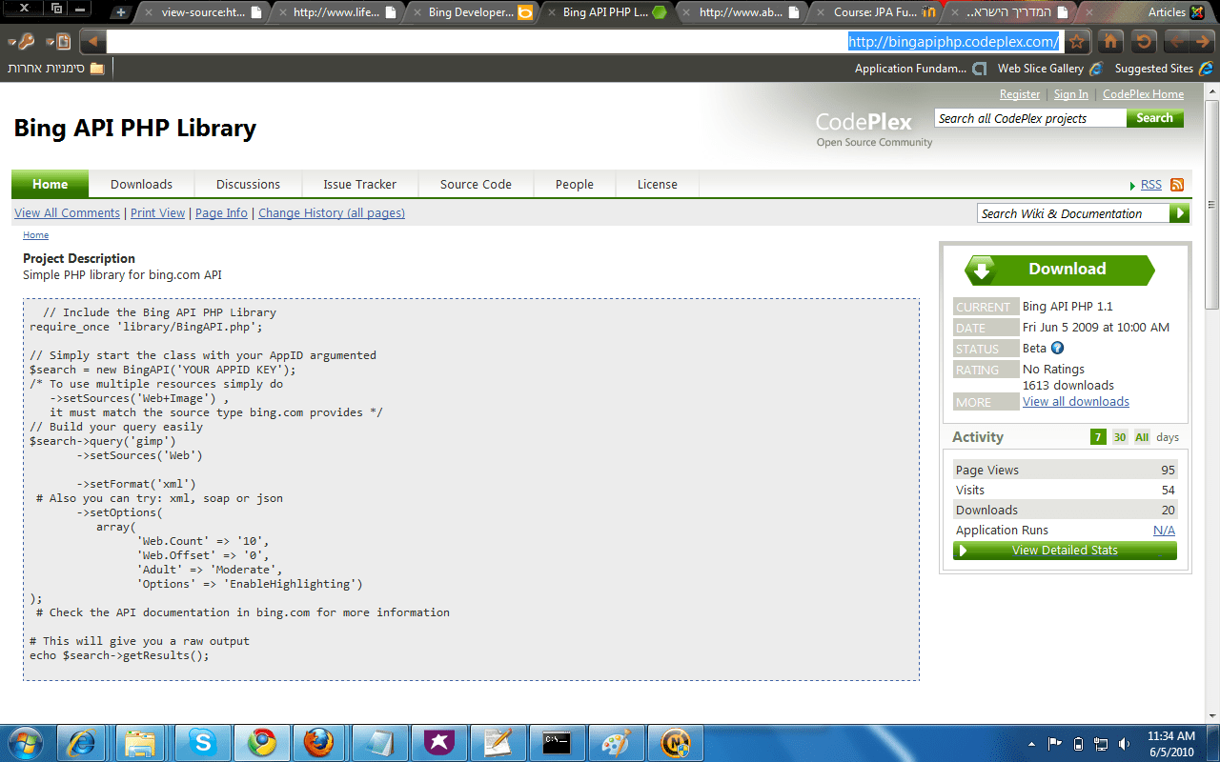The height and width of the screenshot is (762, 1220).
Task: Click the volume speaker tray icon
Action: [1125, 744]
